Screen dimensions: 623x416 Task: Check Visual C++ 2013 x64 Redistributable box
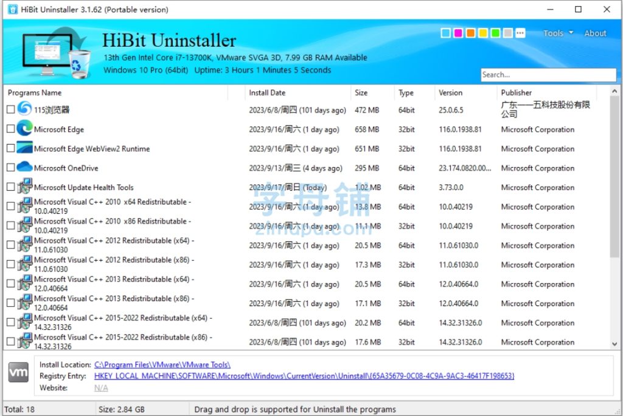[11, 284]
